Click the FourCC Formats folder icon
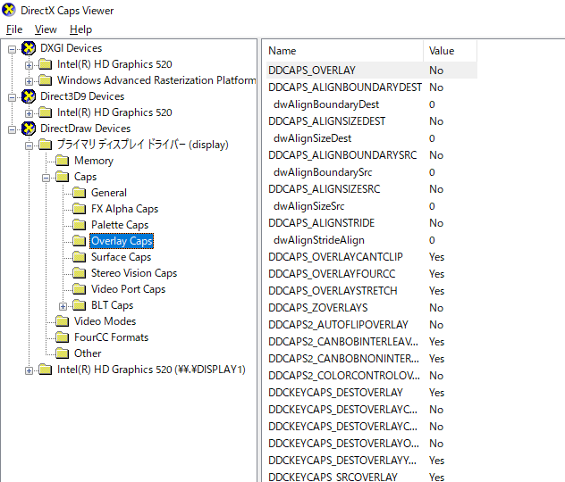This screenshot has width=565, height=482. click(x=63, y=337)
